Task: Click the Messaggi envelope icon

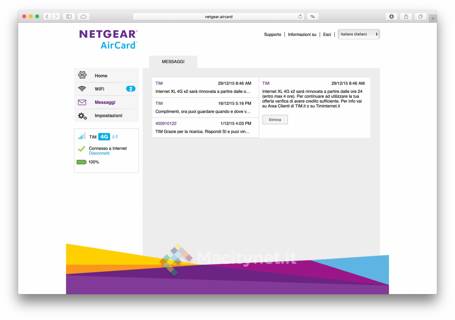Action: coord(82,102)
